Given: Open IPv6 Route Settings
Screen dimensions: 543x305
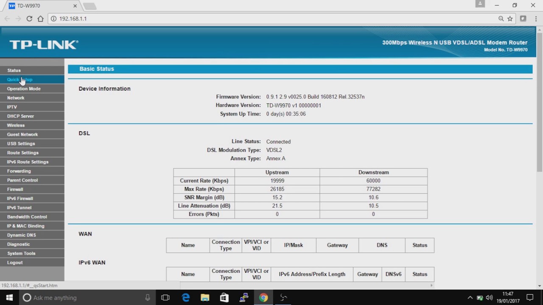Looking at the screenshot, I should [x=32, y=162].
